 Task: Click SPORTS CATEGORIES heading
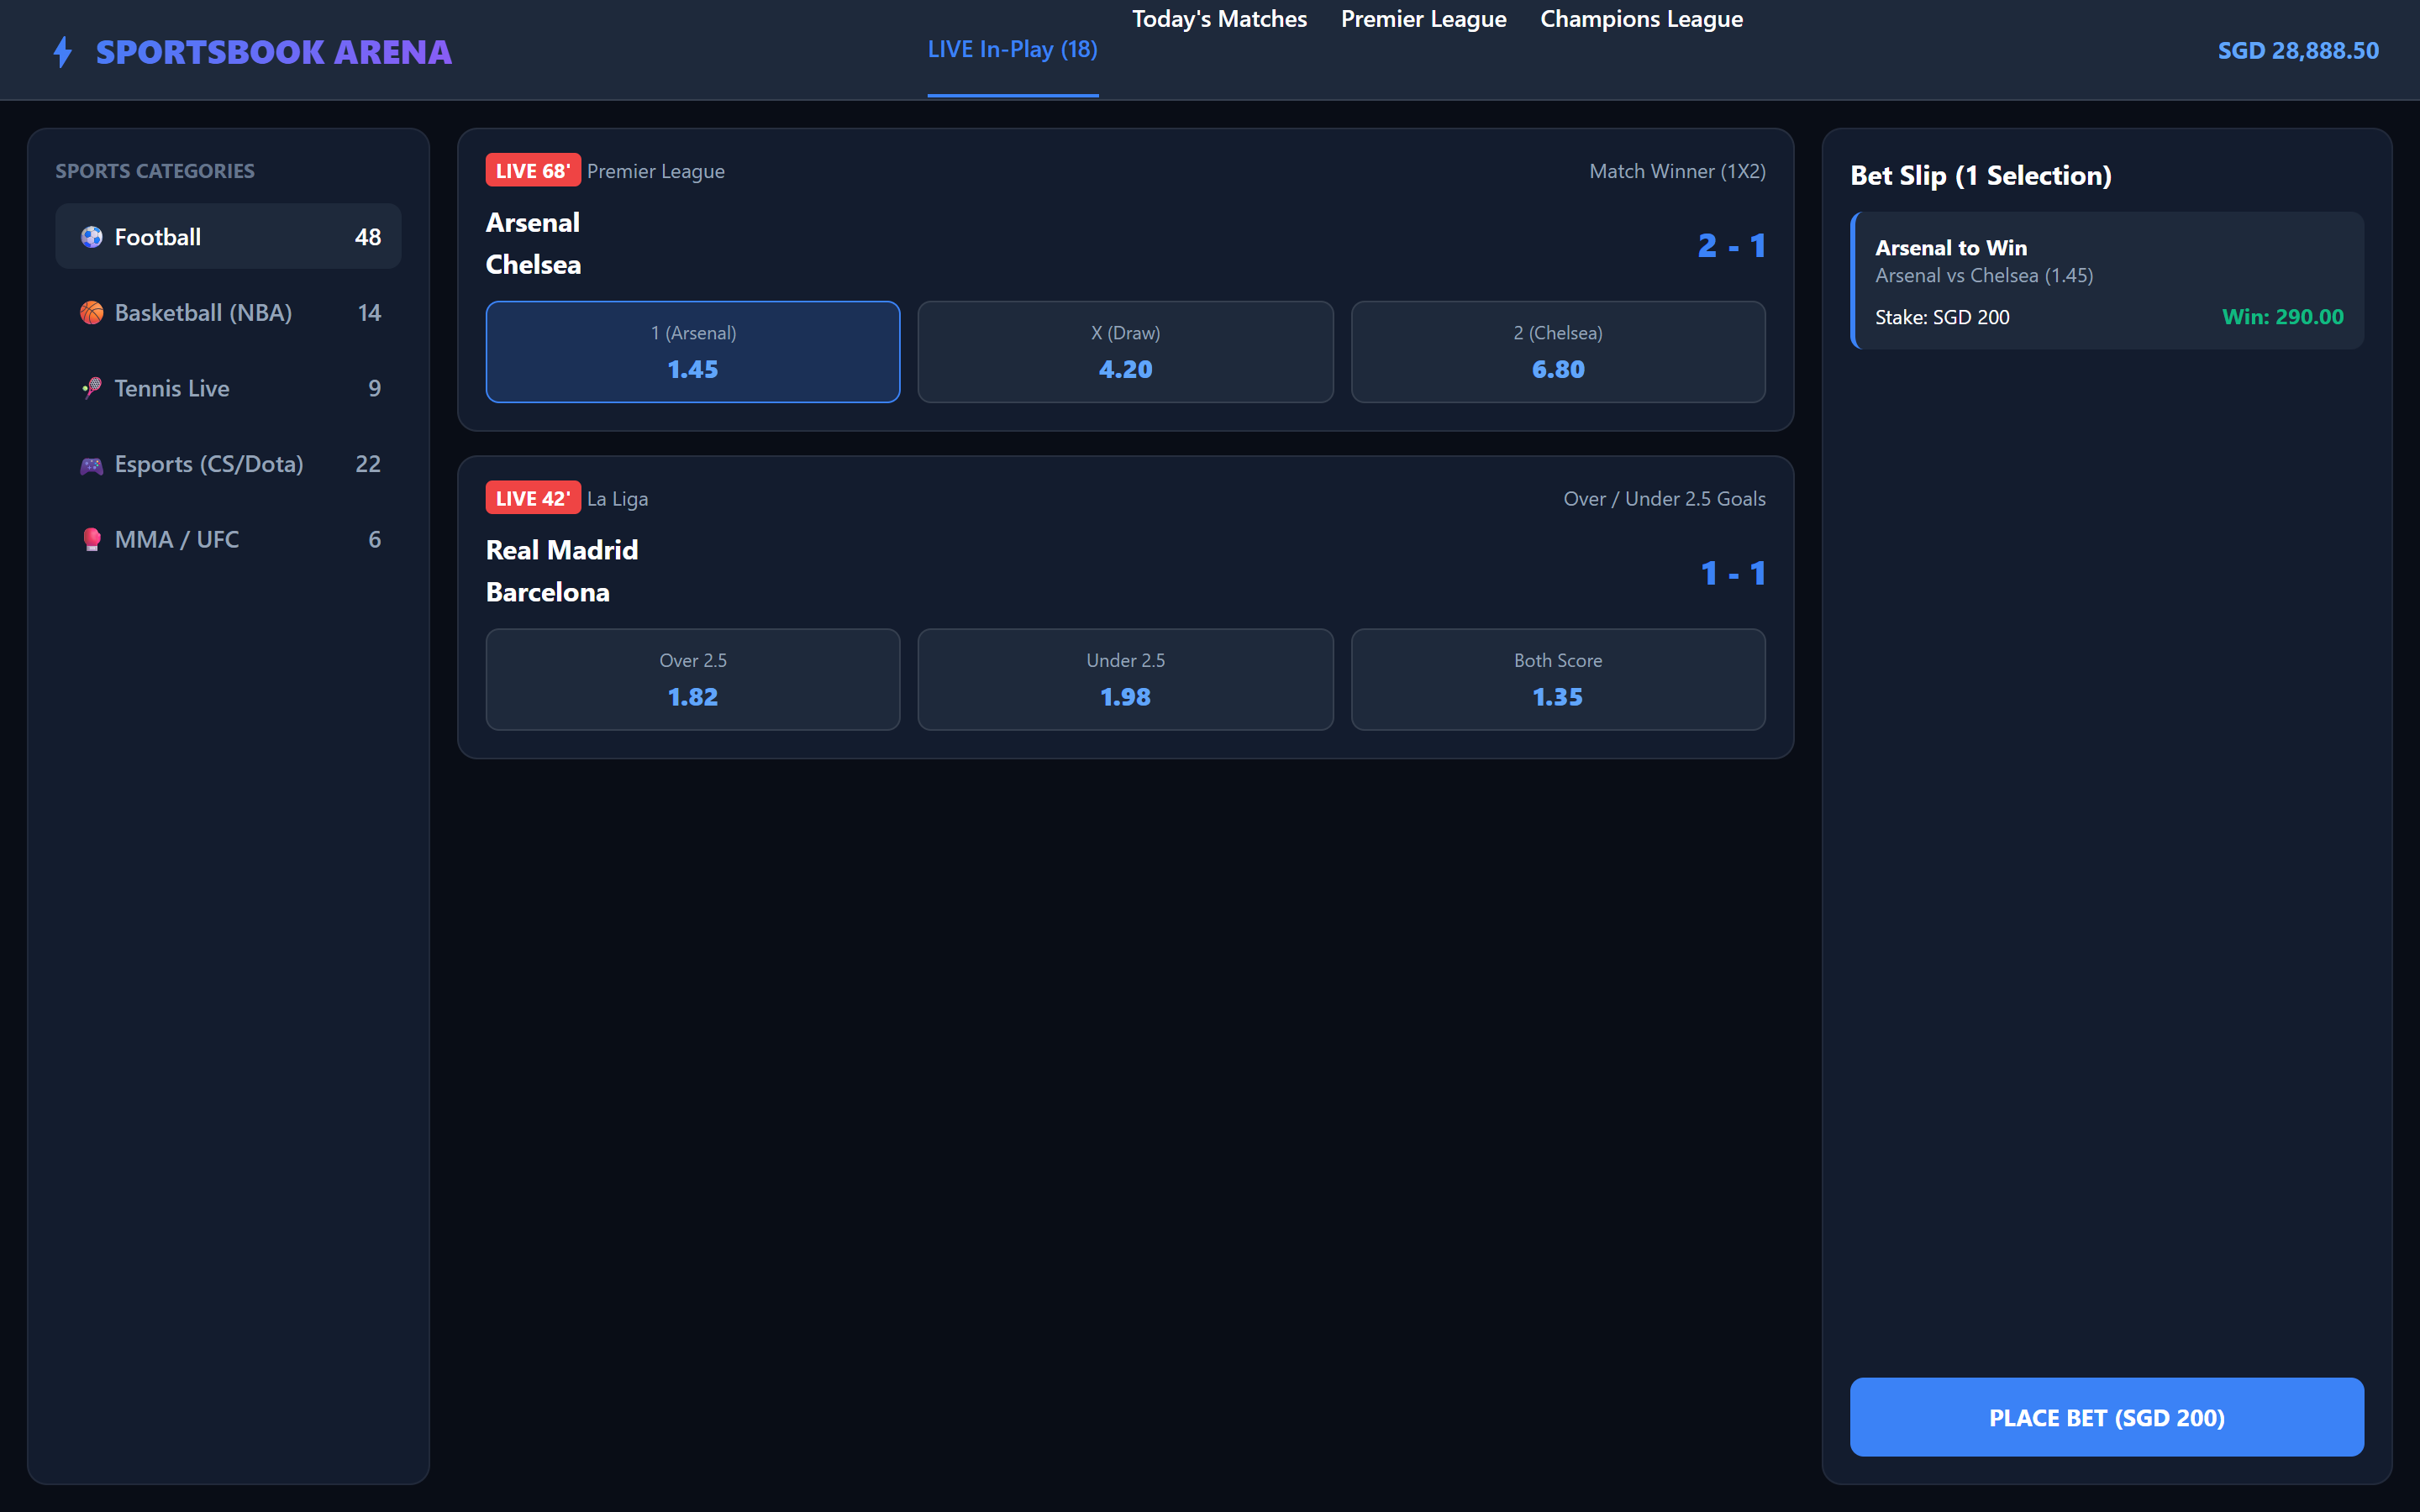pos(155,171)
